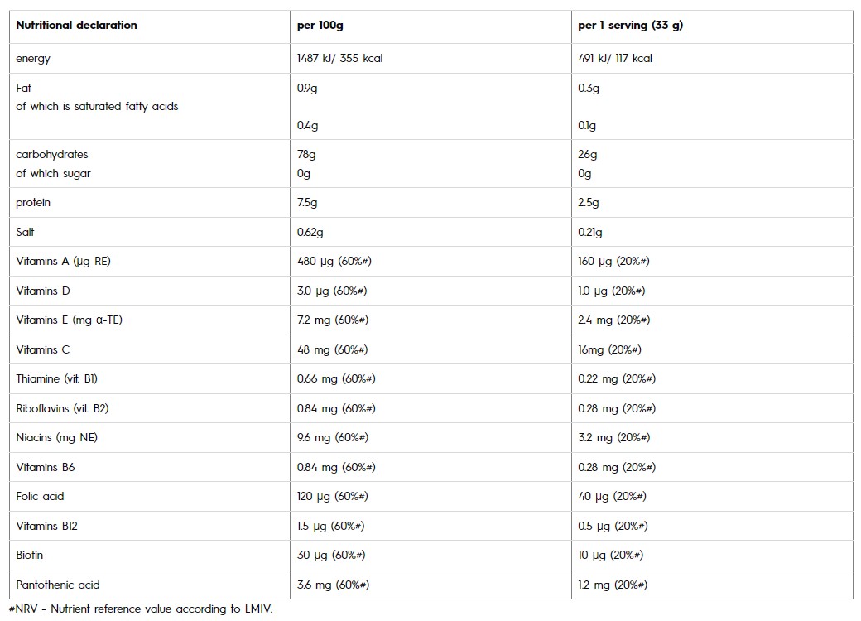The image size is (861, 621).
Task: Select the "480 µg (60%#)" value
Action: (x=333, y=261)
